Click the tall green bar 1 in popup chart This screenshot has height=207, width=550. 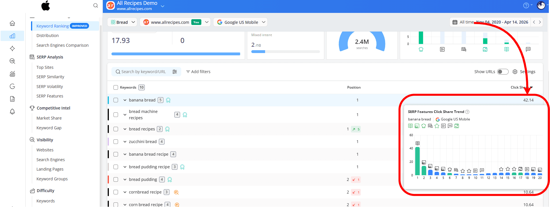coord(418,161)
